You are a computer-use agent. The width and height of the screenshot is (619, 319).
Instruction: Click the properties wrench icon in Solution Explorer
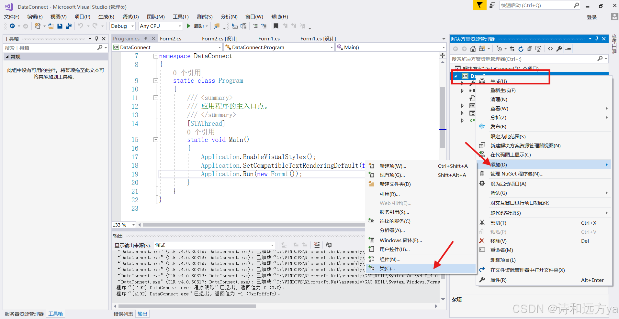click(x=559, y=49)
